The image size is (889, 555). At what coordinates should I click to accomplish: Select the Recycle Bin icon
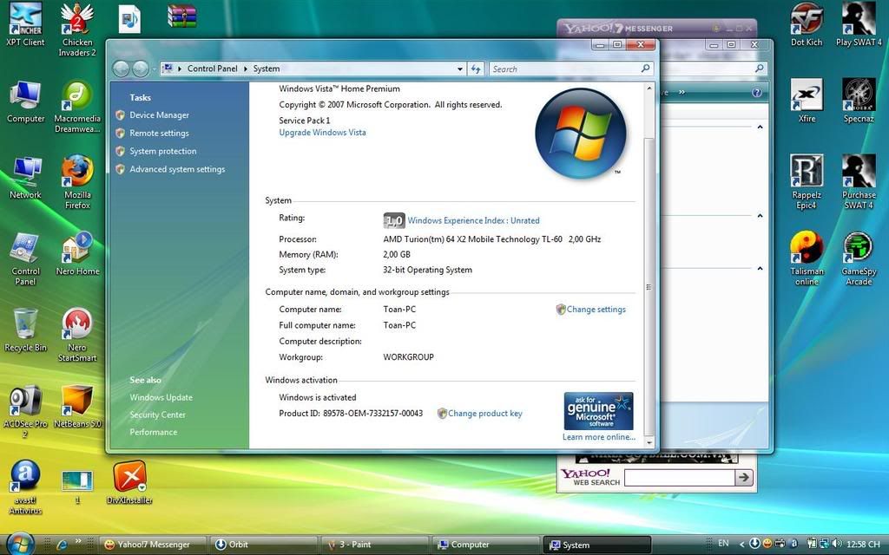tap(25, 330)
